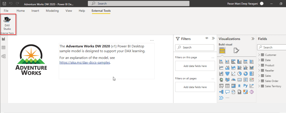
Task: Choose the funnel chart visual
Action: 227,74
